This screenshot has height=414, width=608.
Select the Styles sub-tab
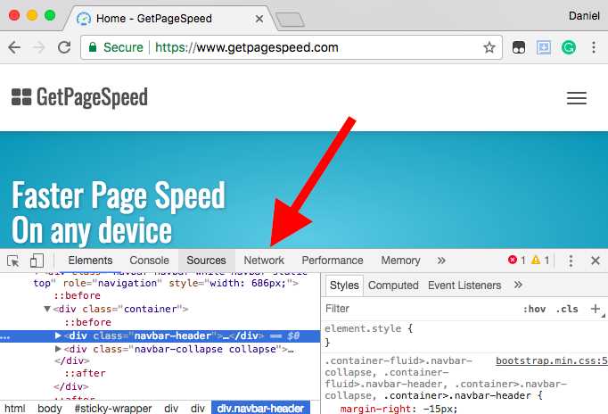tap(344, 286)
